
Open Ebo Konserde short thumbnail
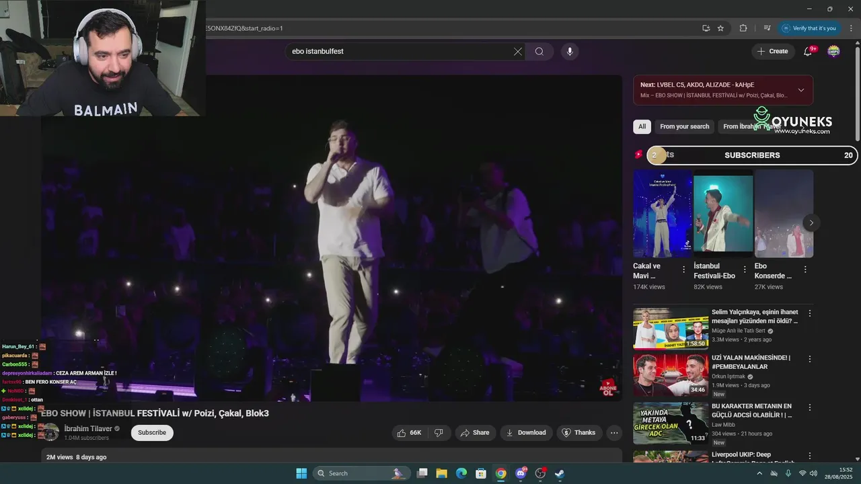[784, 214]
